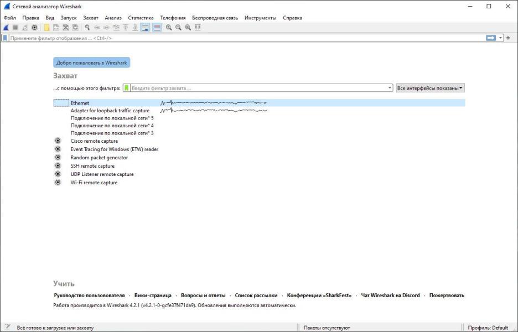The width and height of the screenshot is (518, 332).
Task: Toggle packet list colorization icon
Action: [x=157, y=28]
